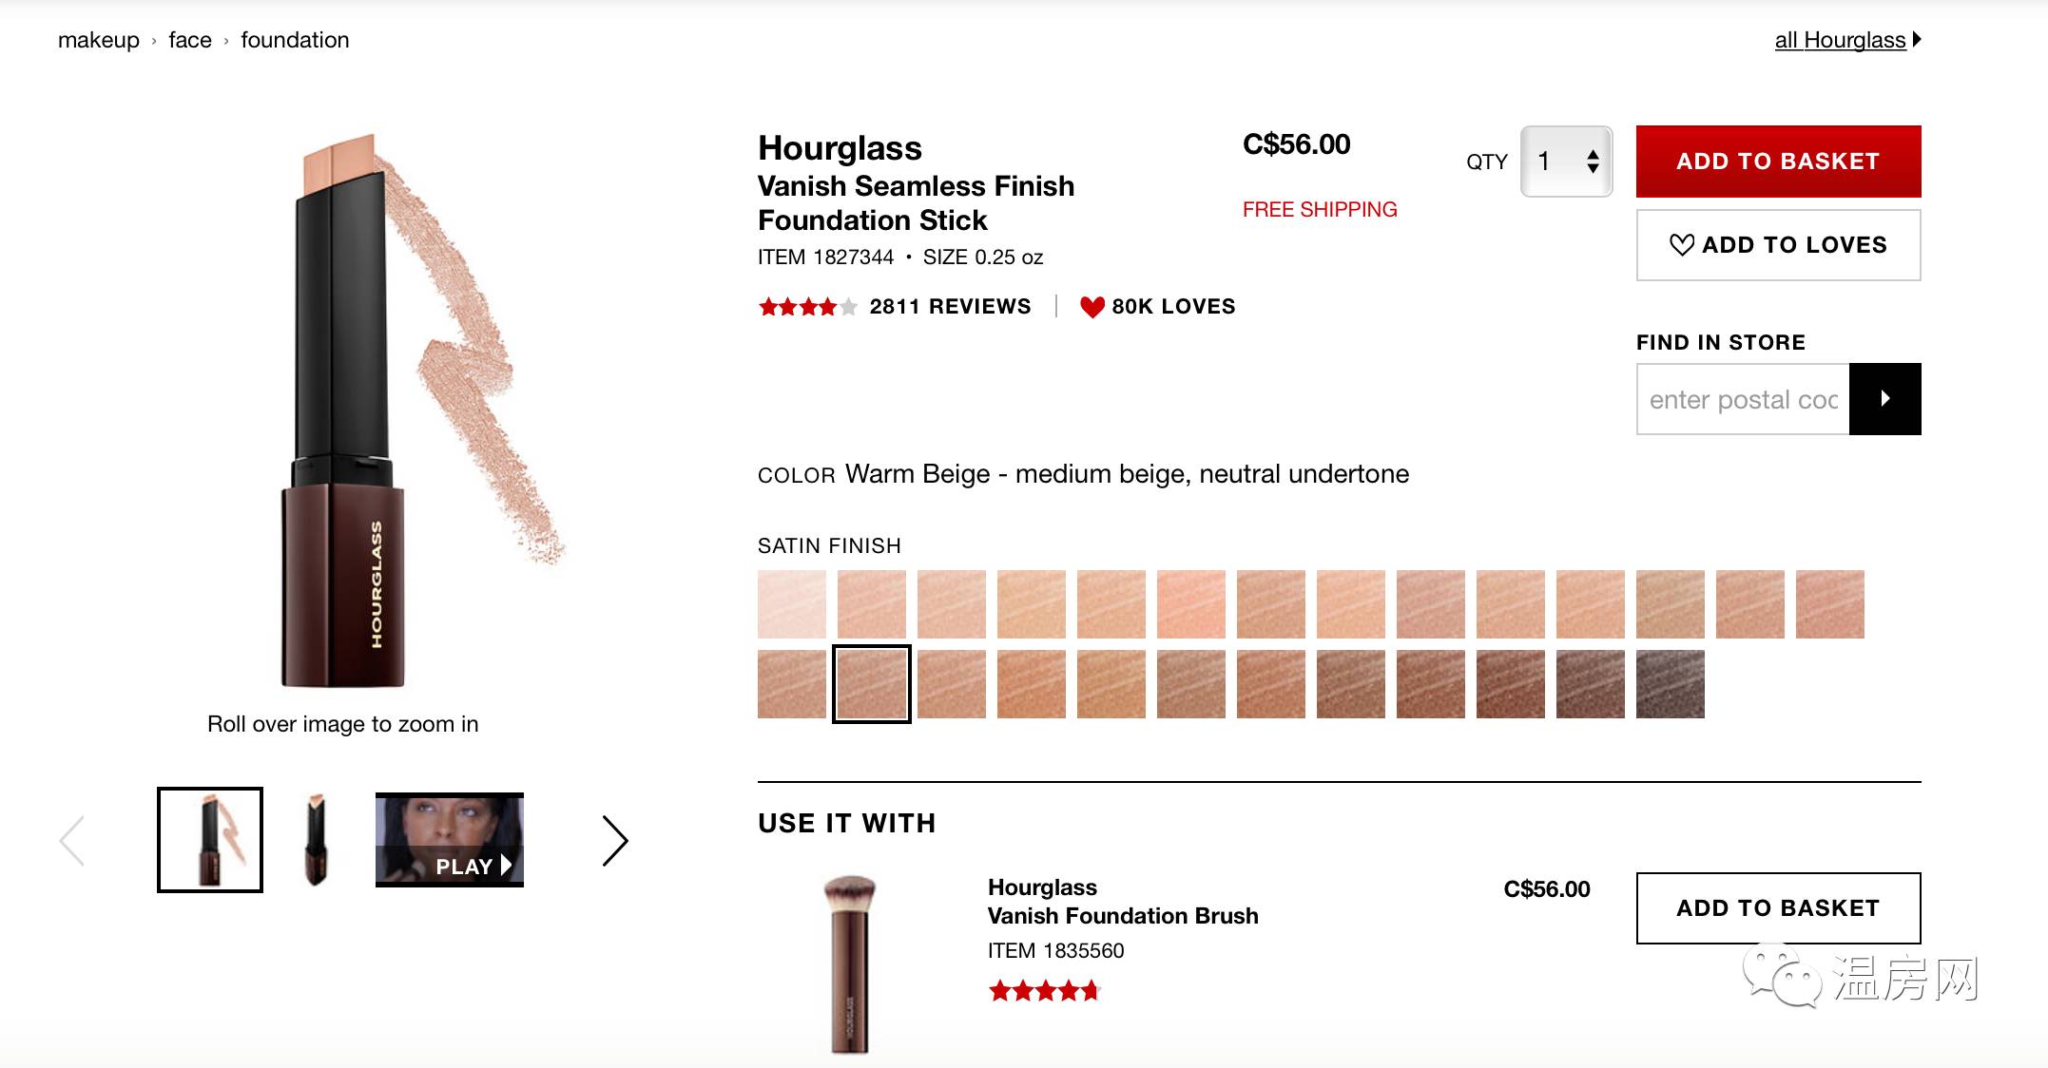Screen dimensions: 2048x1068
Task: Click the previous image arrow in gallery
Action: [72, 841]
